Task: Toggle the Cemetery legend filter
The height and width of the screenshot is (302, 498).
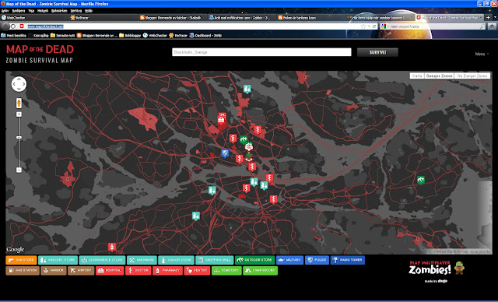Action: 226,271
